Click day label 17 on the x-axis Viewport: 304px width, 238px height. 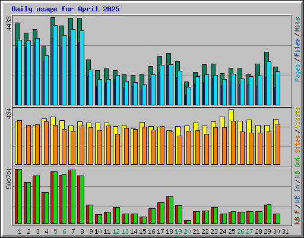pos(160,231)
